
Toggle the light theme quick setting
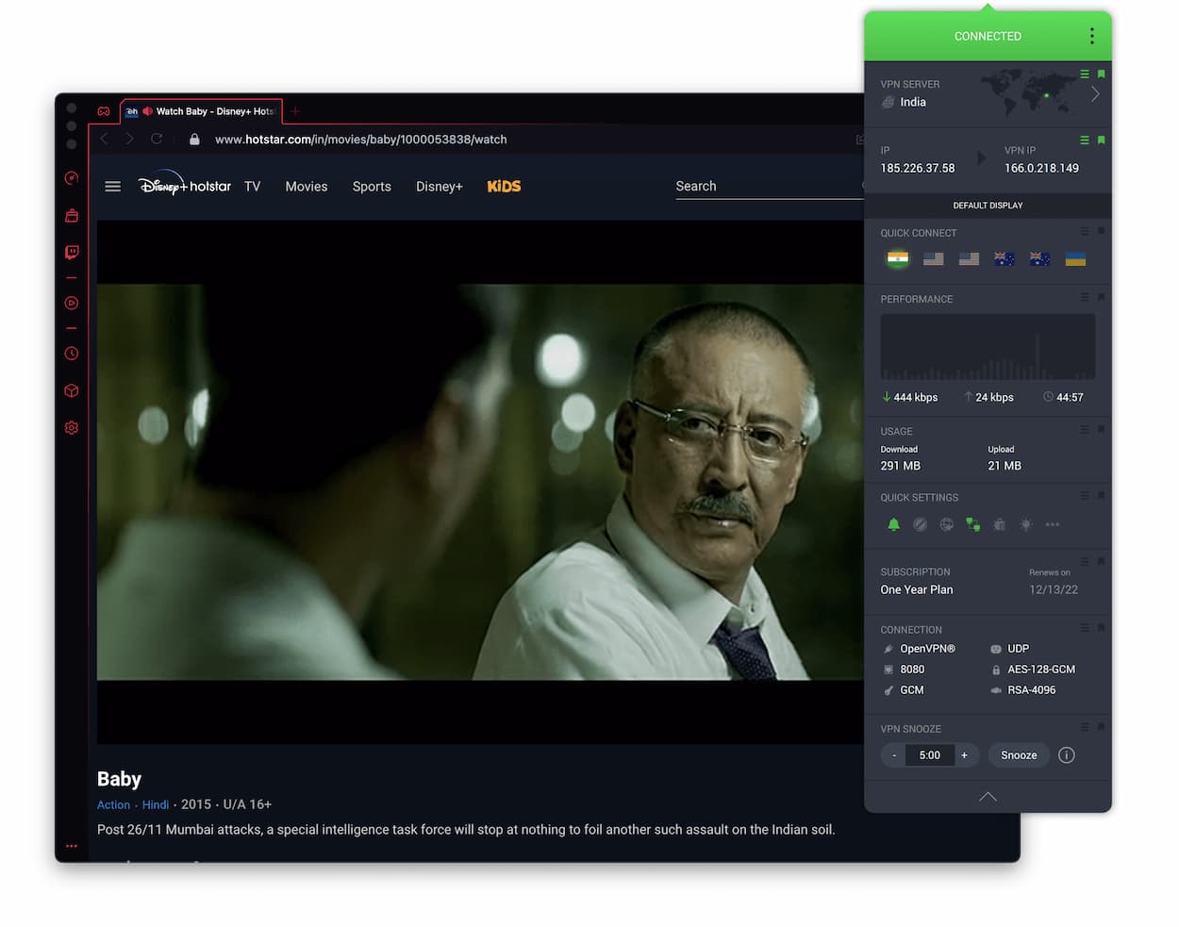point(1026,524)
